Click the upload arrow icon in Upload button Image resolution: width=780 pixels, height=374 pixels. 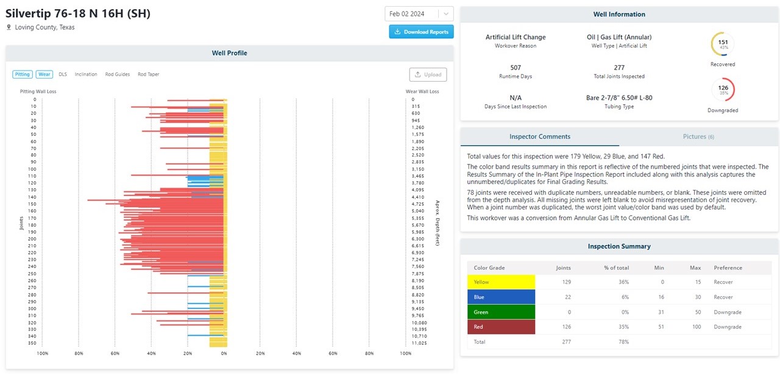[417, 74]
